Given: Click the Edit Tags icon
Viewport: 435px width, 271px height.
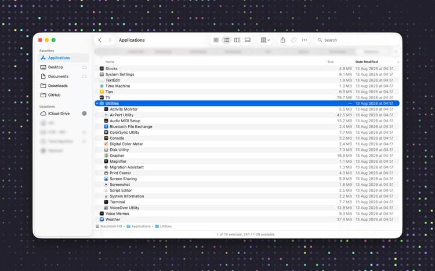Looking at the screenshot, I should (x=293, y=40).
